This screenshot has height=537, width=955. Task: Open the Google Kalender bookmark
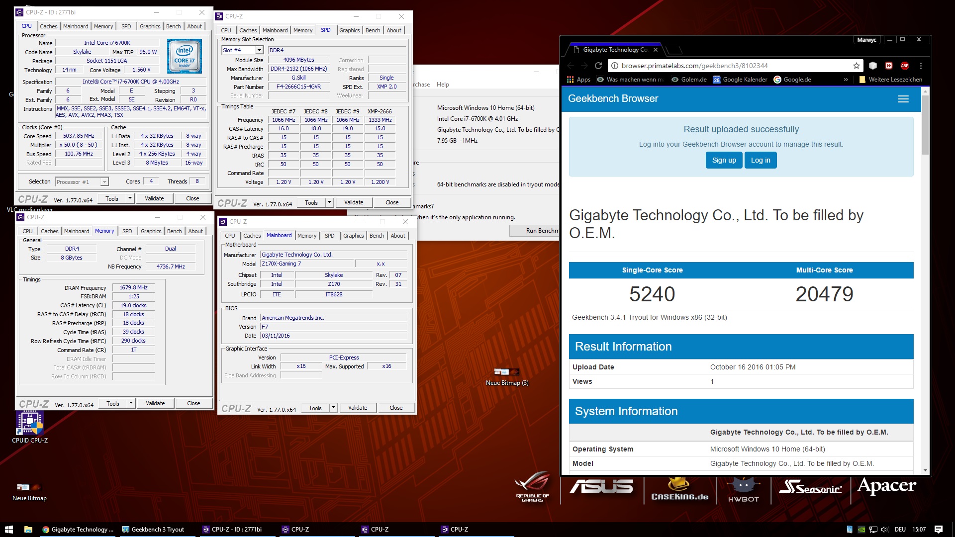740,80
